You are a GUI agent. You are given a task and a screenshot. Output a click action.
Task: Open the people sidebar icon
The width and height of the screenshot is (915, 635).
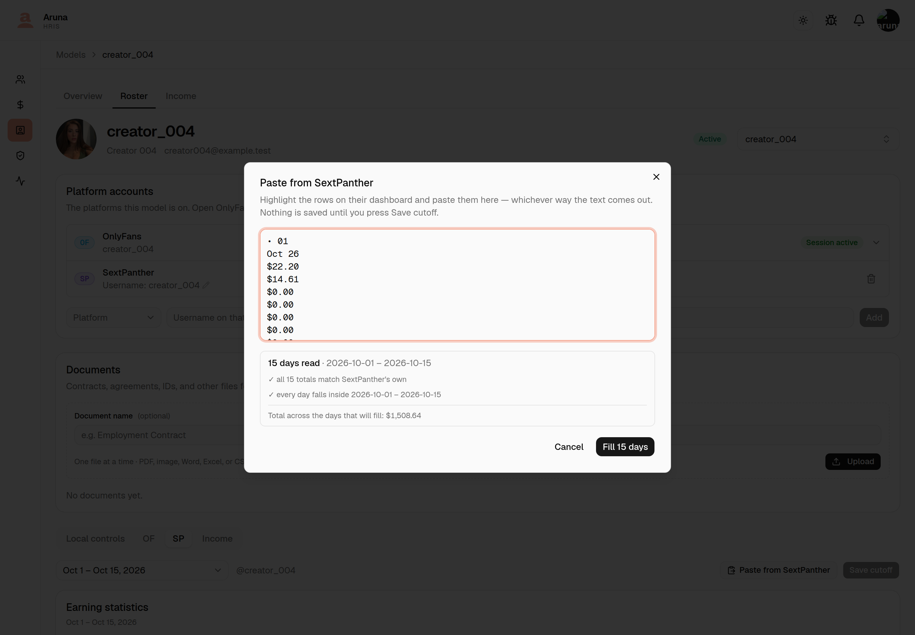coord(20,80)
